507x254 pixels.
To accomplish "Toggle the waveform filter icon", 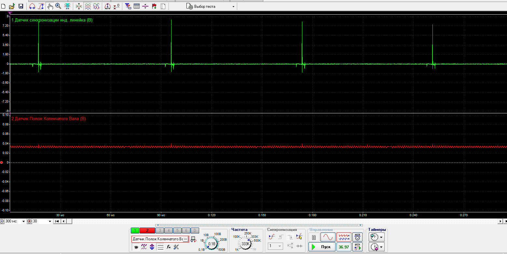I will tap(144, 247).
